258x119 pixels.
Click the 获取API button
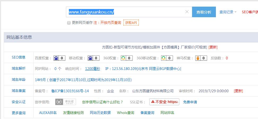[131, 23]
